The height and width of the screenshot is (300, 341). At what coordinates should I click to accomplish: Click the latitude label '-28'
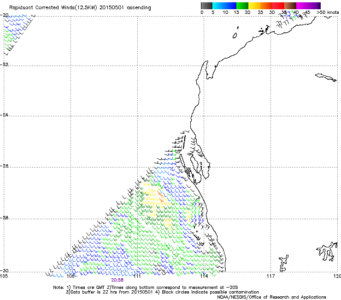(4, 218)
